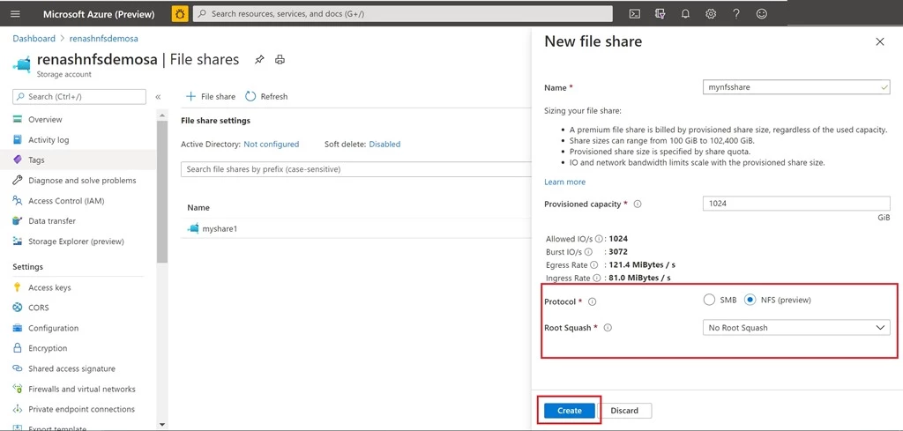Show info icon for Root Squash
Image resolution: width=903 pixels, height=431 pixels.
point(608,328)
